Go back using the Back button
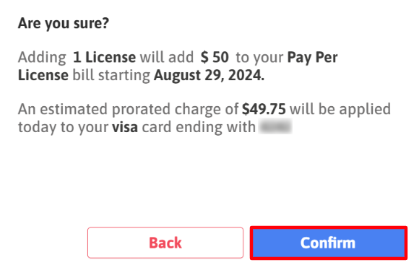Viewport: 419px width, 278px height. coord(165,243)
